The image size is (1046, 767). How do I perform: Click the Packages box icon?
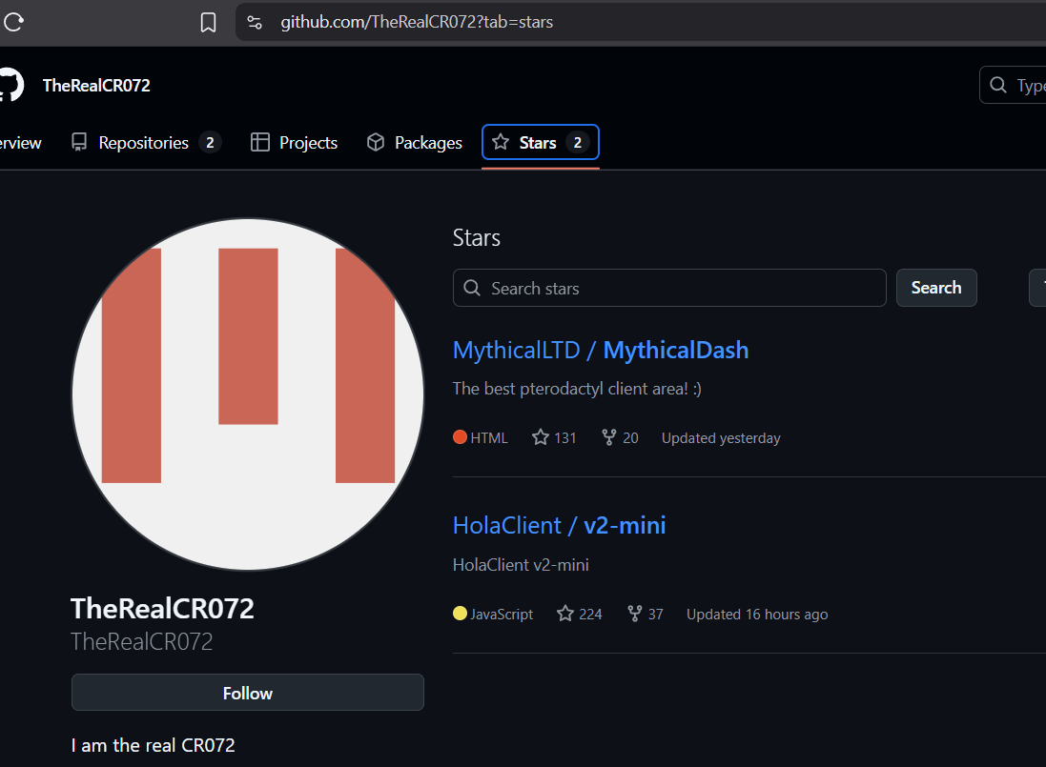click(x=376, y=142)
